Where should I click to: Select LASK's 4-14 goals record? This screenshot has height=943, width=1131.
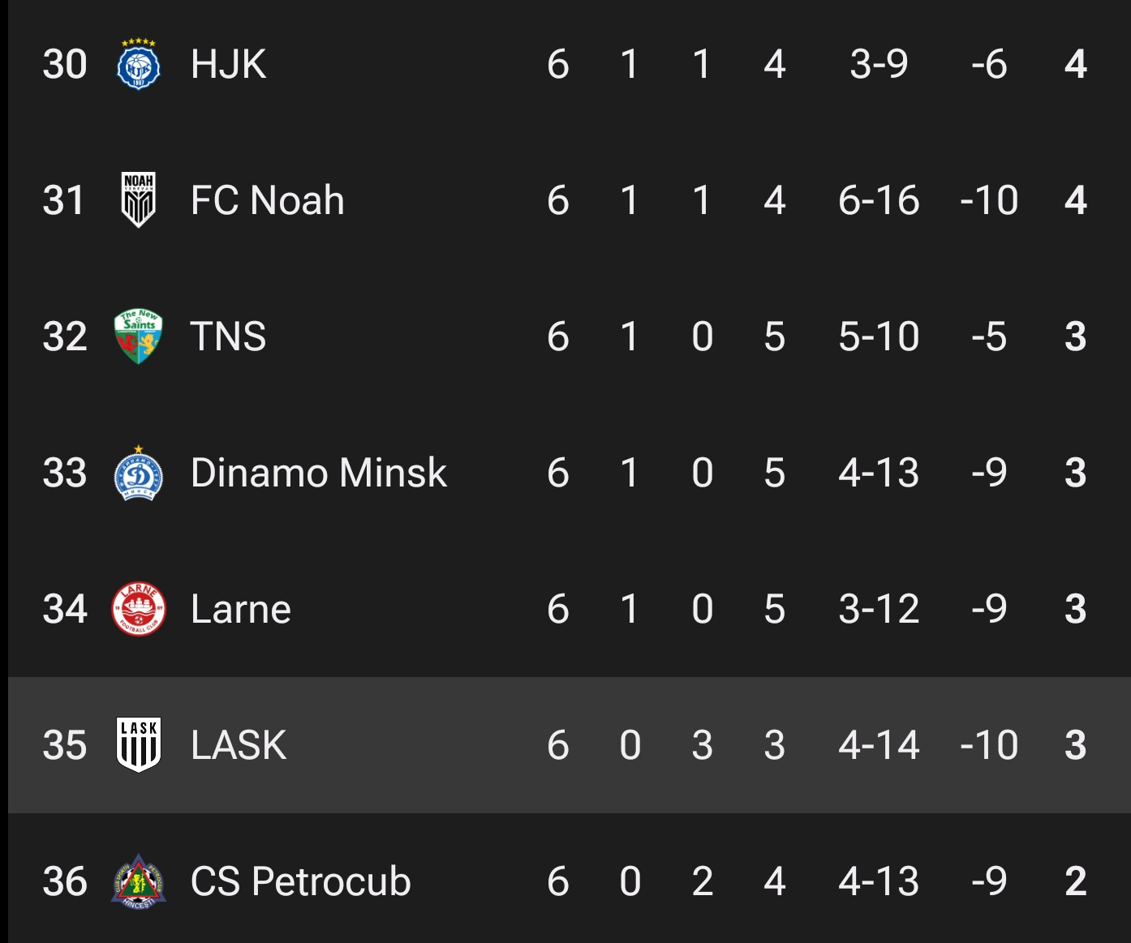(x=879, y=745)
